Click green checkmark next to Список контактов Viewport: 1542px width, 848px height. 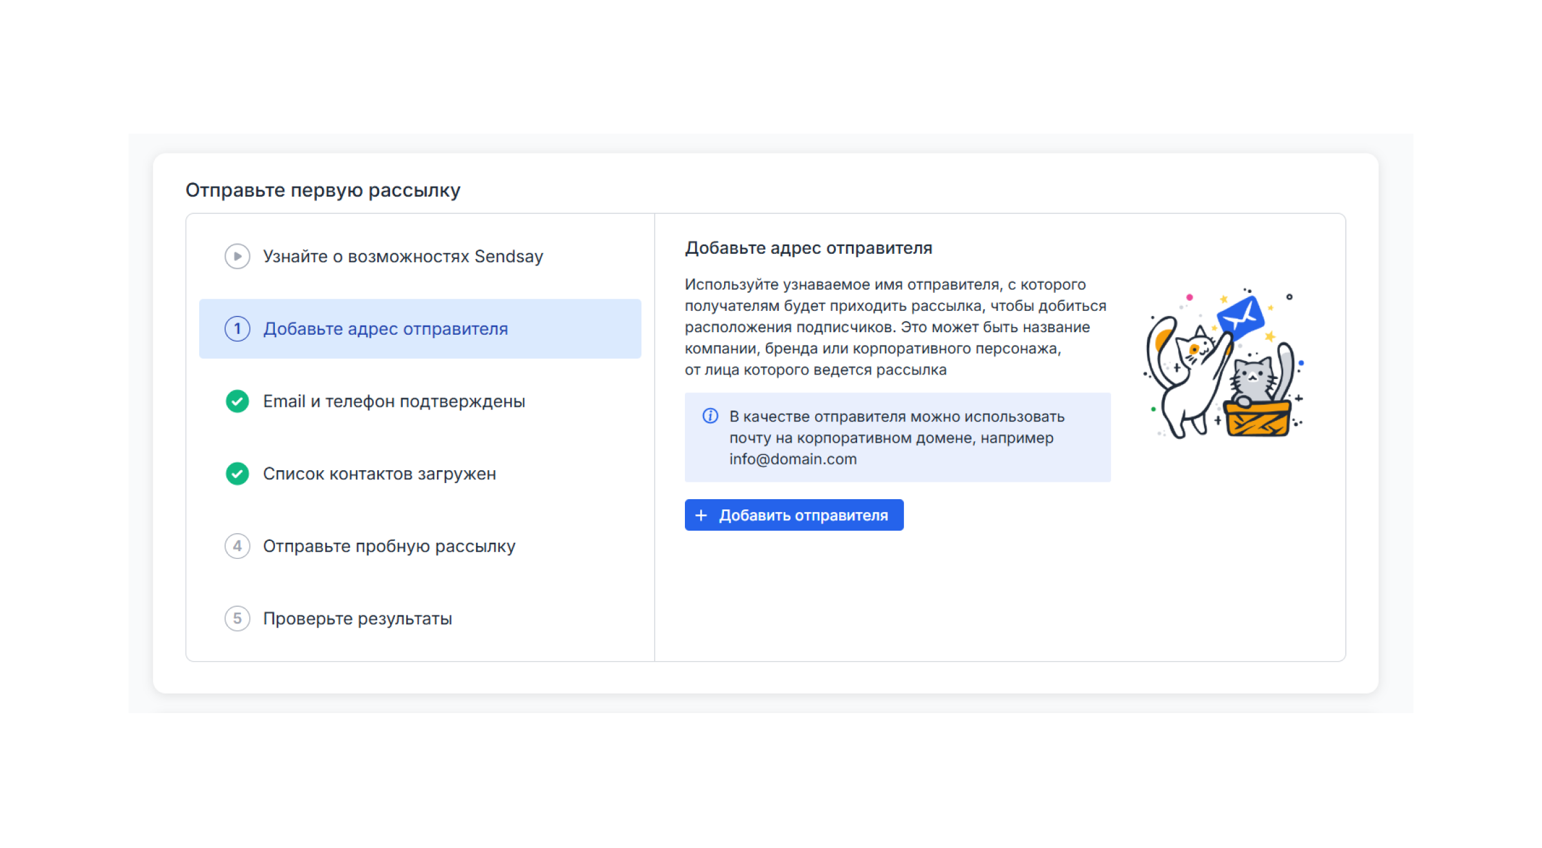pyautogui.click(x=237, y=474)
